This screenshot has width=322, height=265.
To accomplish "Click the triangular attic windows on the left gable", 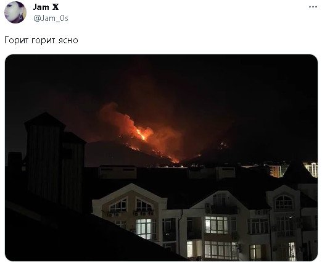I will [131, 205].
